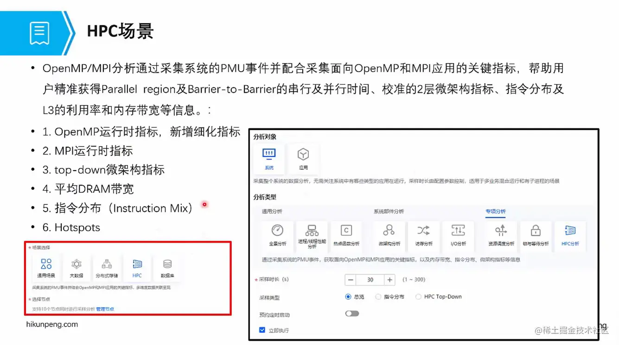This screenshot has height=345, width=619.
Task: Decrease 采样时长 with the minus button
Action: [x=351, y=280]
